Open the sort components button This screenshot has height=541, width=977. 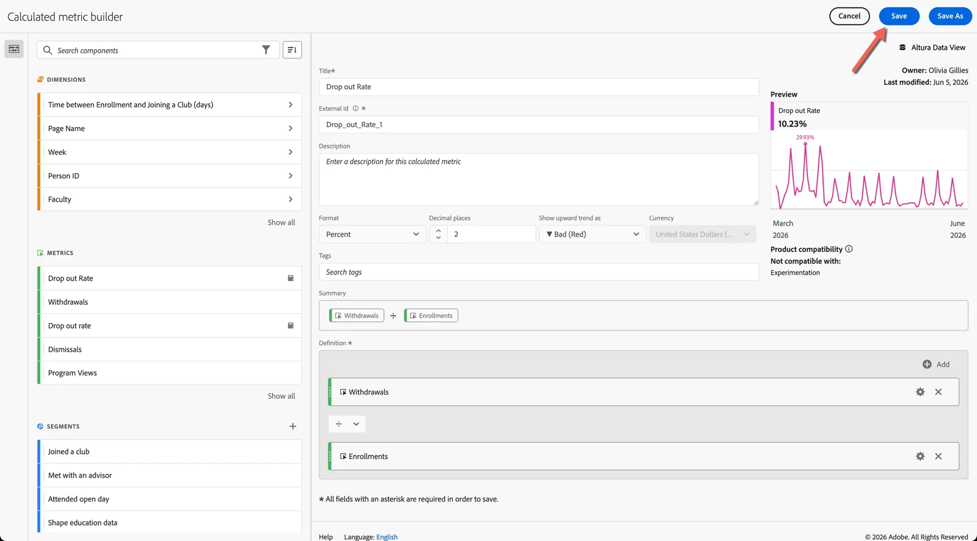point(292,50)
